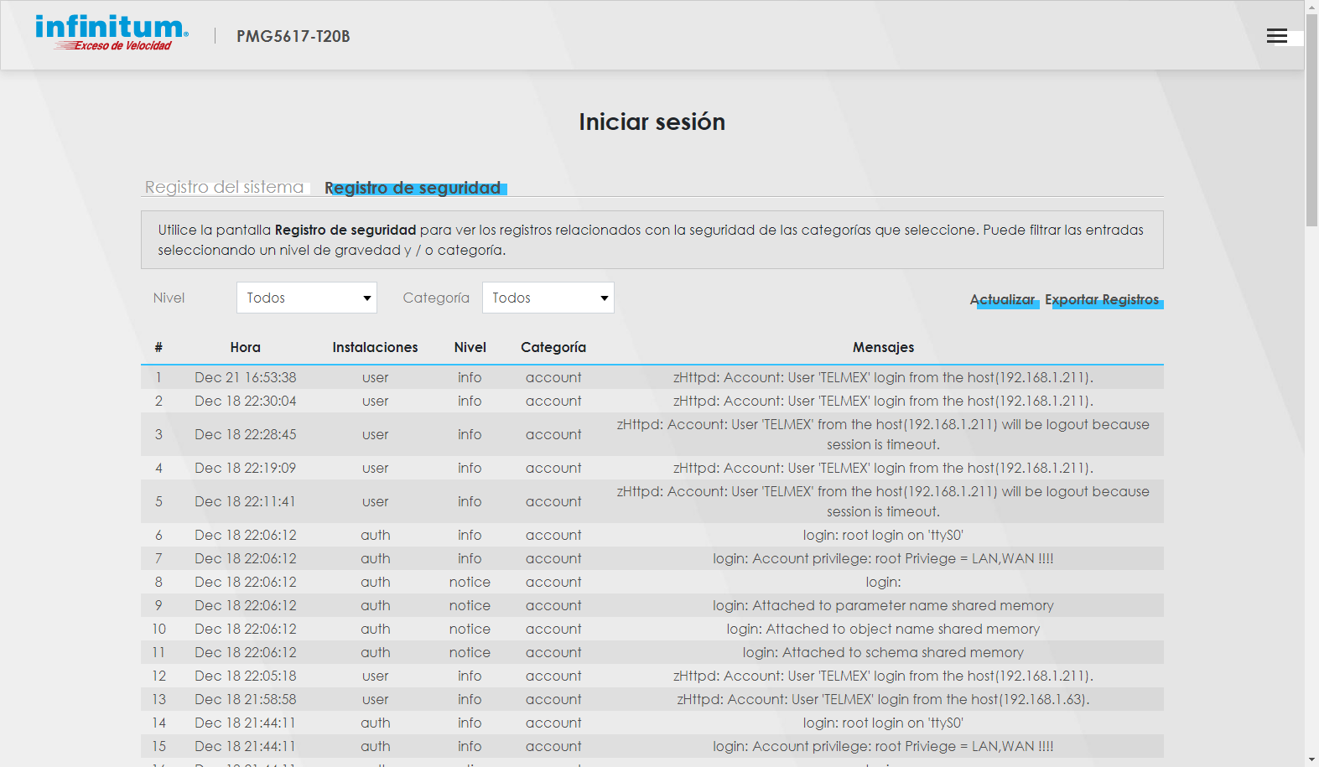Open the Nivel dropdown
The width and height of the screenshot is (1319, 767).
tap(306, 298)
